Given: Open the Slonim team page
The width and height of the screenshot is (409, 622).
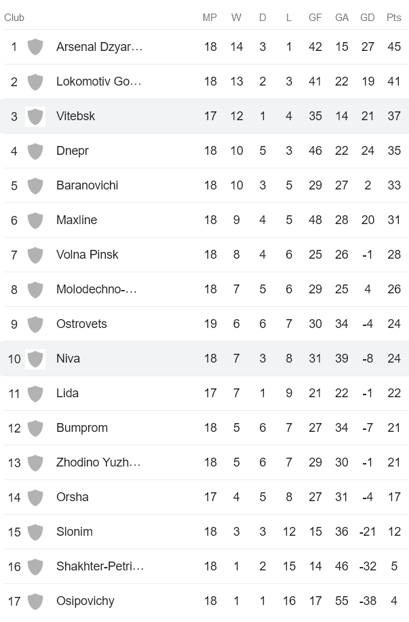Looking at the screenshot, I should point(74,532).
